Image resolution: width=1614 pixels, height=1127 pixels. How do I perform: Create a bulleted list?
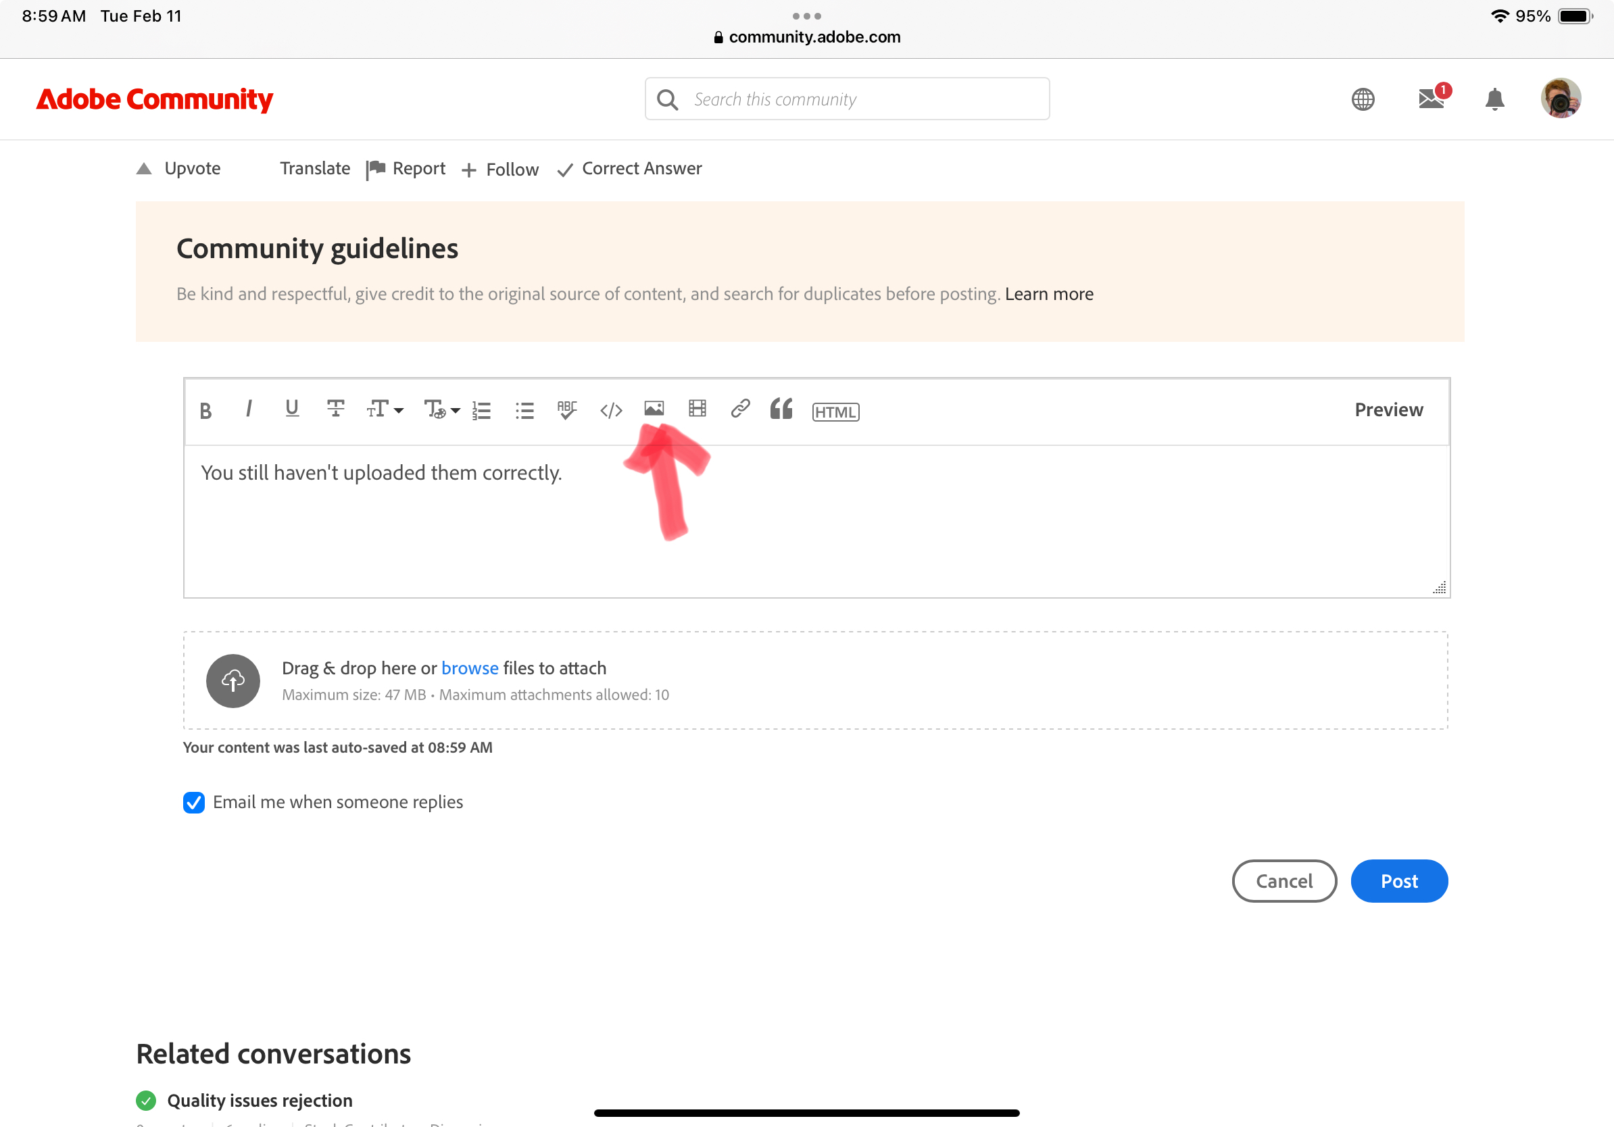pyautogui.click(x=524, y=409)
